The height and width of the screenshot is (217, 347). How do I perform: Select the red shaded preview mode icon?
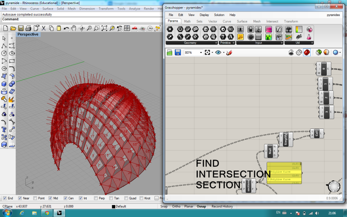point(306,53)
